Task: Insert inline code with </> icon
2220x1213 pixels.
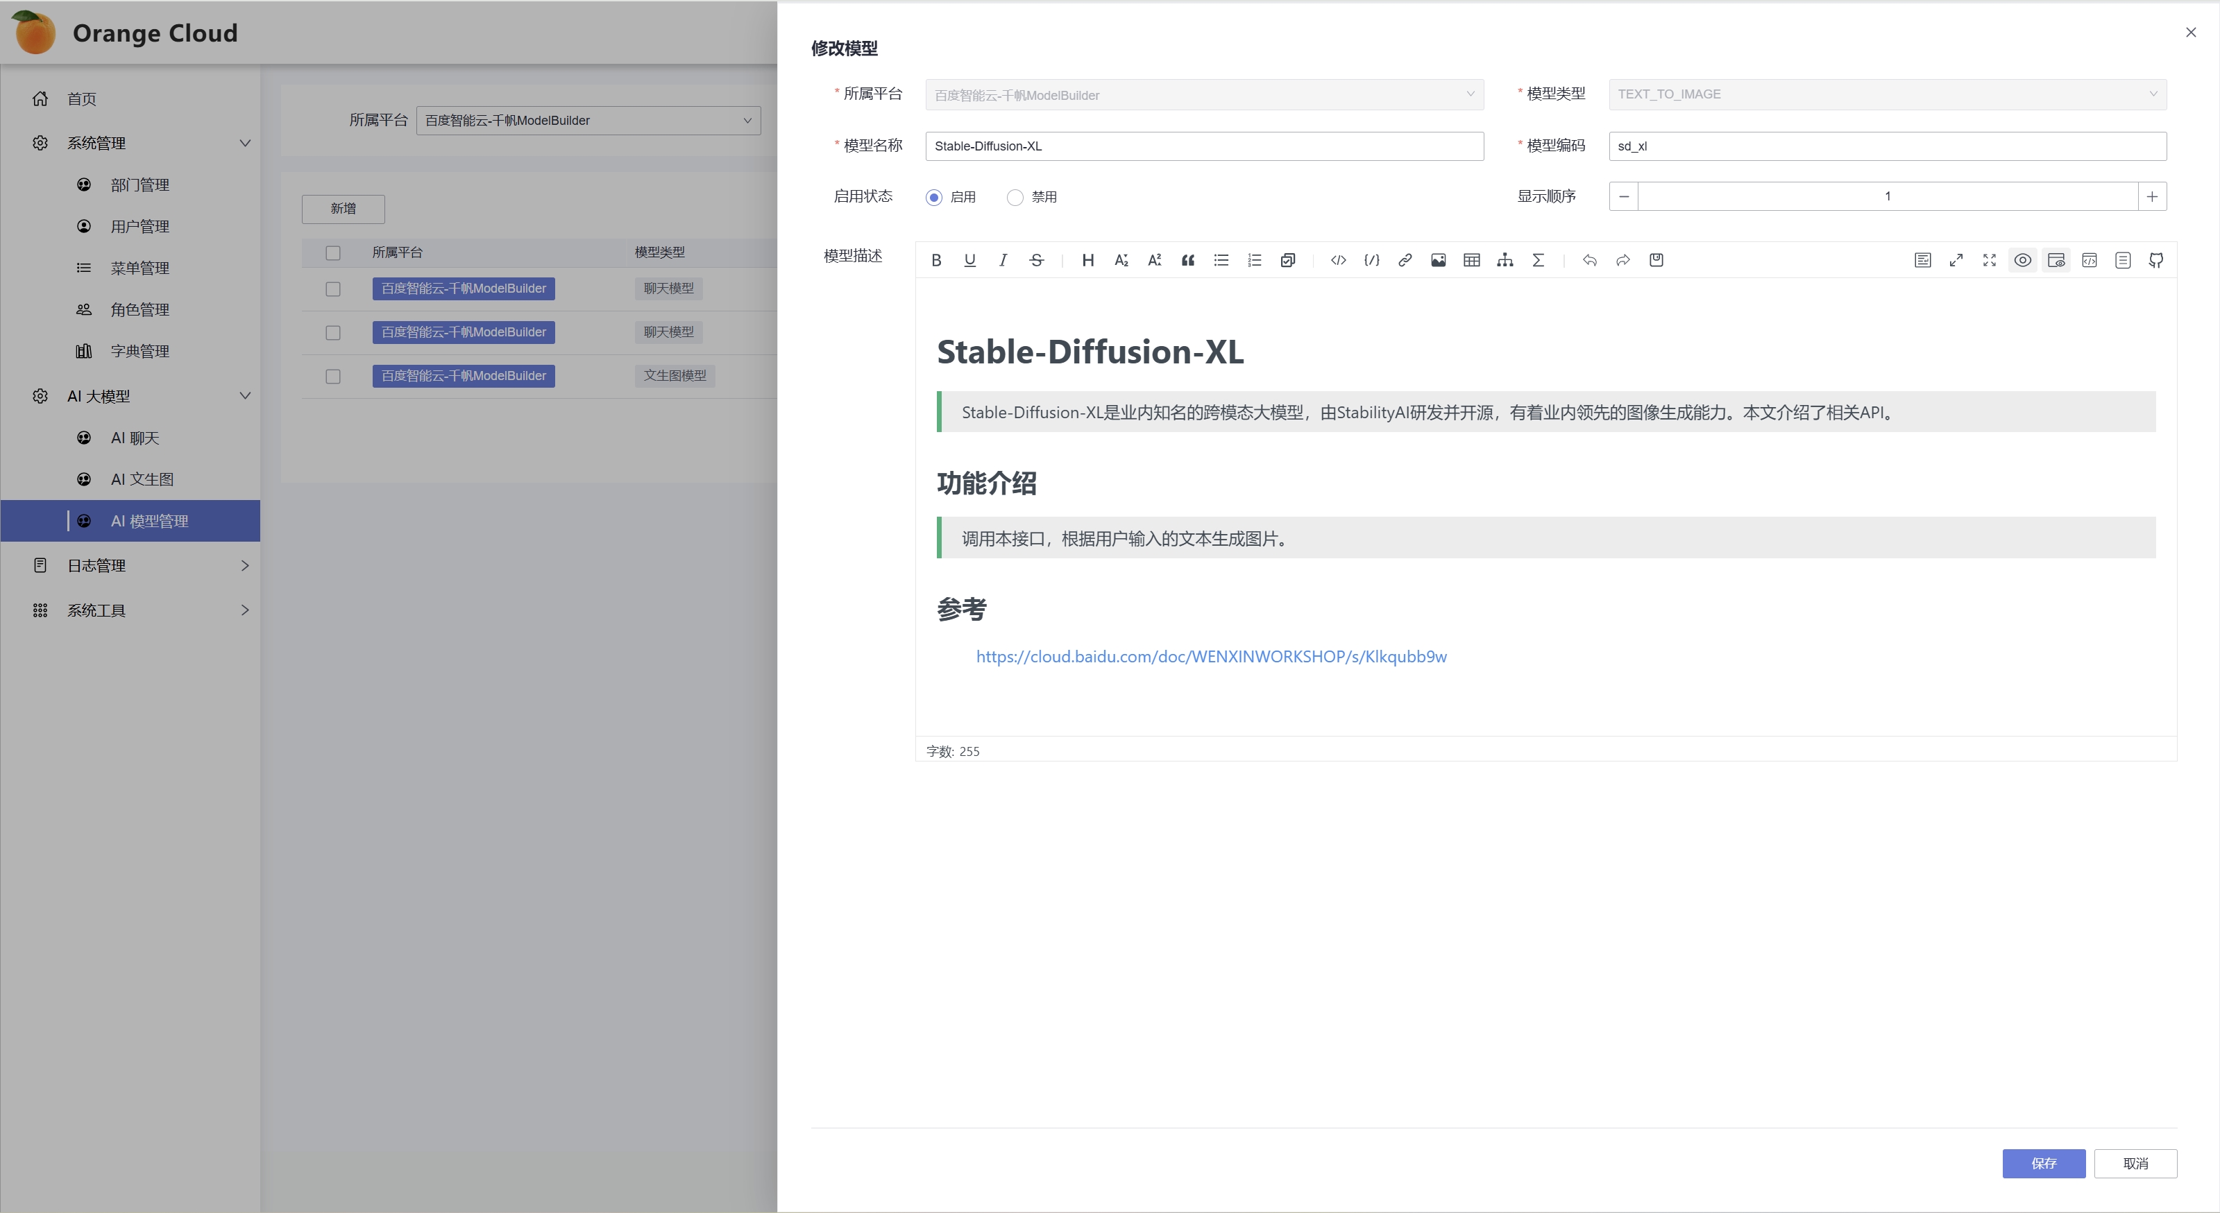Action: [1339, 260]
